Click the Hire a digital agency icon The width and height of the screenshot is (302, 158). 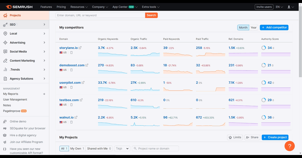point(5,135)
